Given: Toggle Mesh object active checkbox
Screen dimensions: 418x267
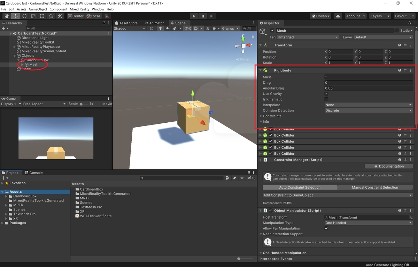Looking at the screenshot, I should click(272, 31).
